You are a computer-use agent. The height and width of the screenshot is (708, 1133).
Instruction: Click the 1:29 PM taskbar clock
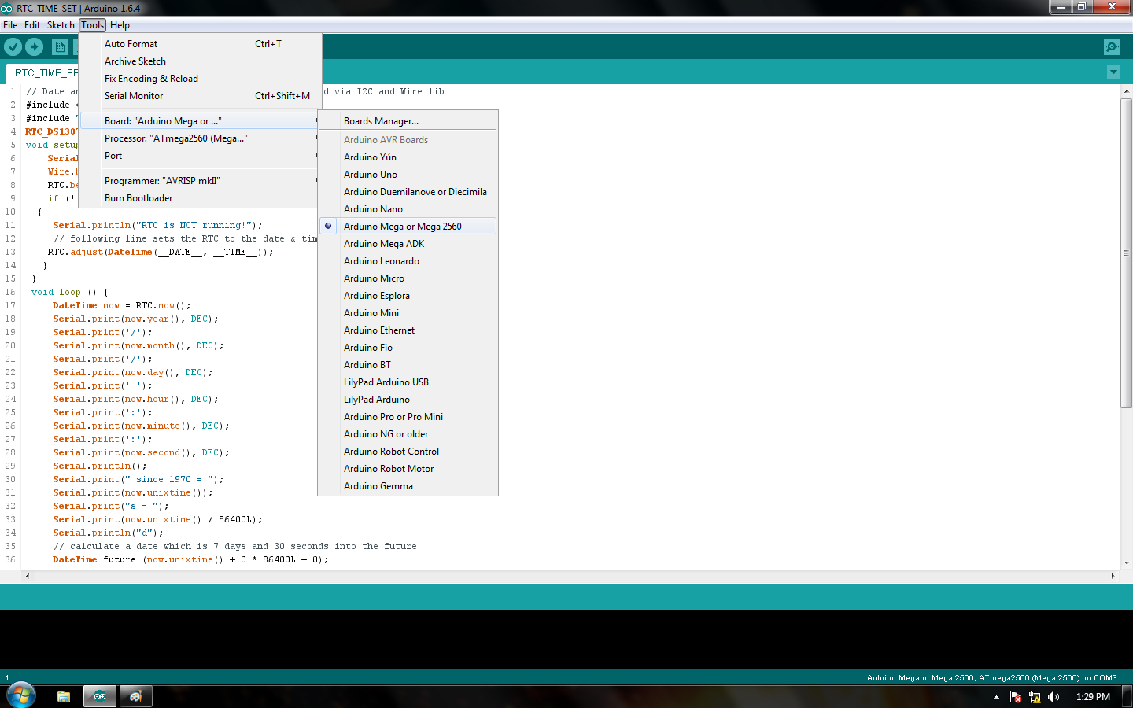[x=1093, y=697]
